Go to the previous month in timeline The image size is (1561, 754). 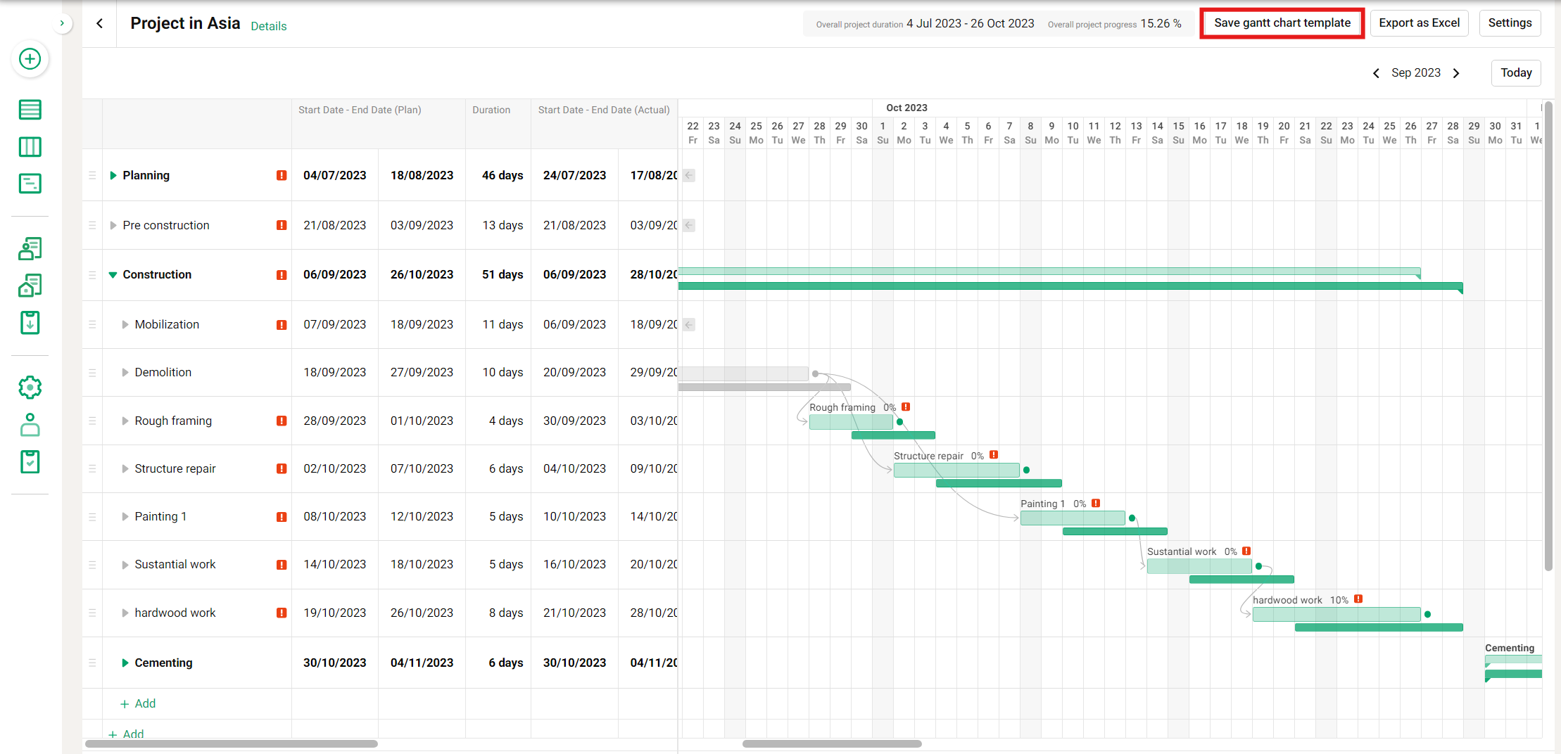pos(1376,73)
